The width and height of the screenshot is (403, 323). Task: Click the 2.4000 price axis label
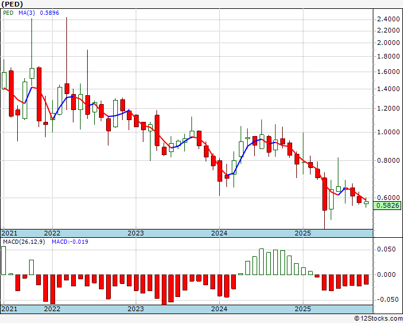coord(388,20)
